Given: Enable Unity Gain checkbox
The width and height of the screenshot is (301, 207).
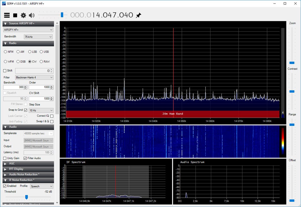Looking at the screenshot, I should point(5,158).
